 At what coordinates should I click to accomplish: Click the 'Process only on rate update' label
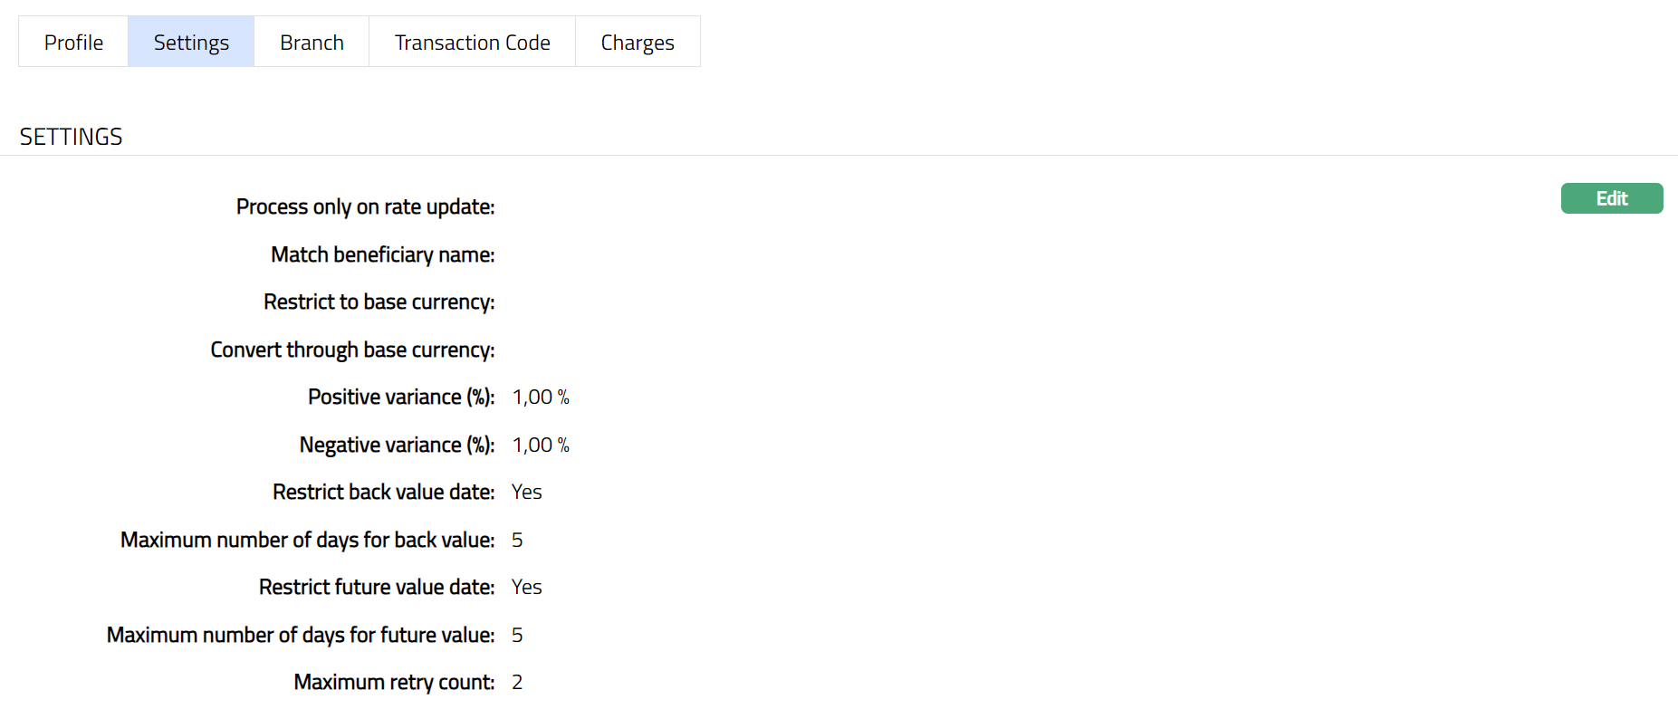point(365,207)
